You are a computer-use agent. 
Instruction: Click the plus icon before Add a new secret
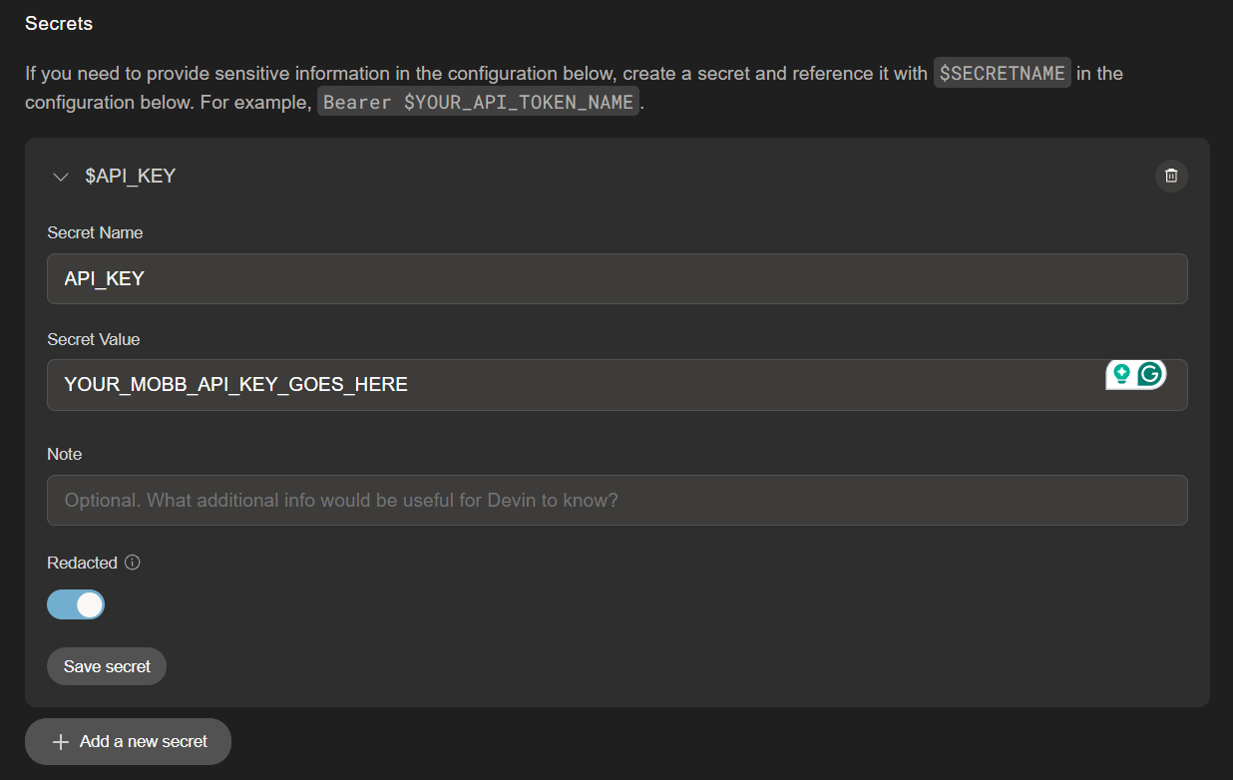[x=61, y=742]
